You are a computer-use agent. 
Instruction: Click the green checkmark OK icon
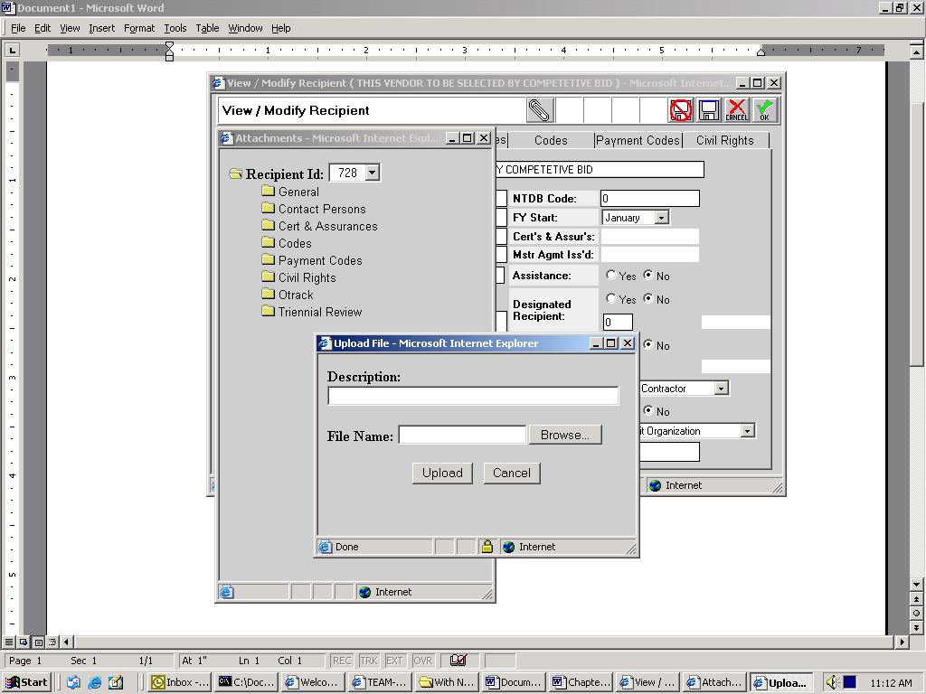pos(765,109)
